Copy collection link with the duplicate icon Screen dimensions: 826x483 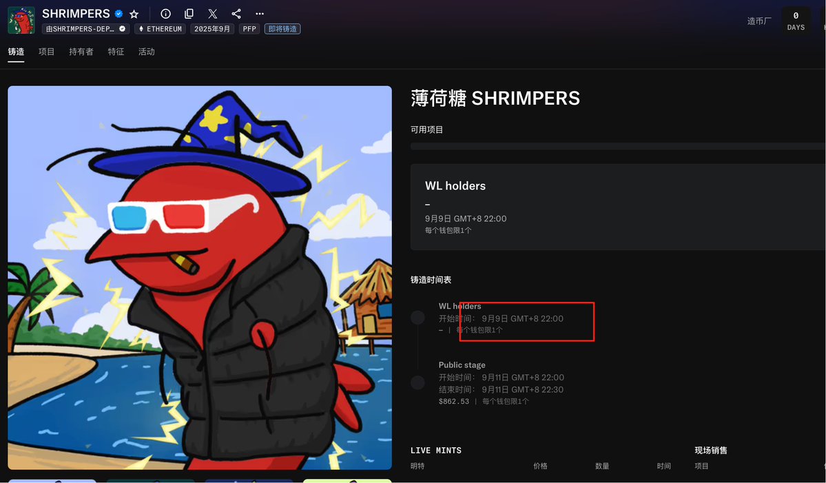(x=189, y=14)
